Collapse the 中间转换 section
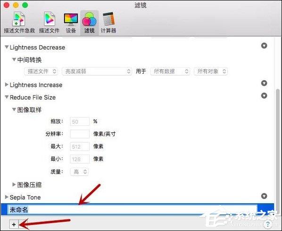Viewport: 282px width, 231px height. (x=14, y=59)
